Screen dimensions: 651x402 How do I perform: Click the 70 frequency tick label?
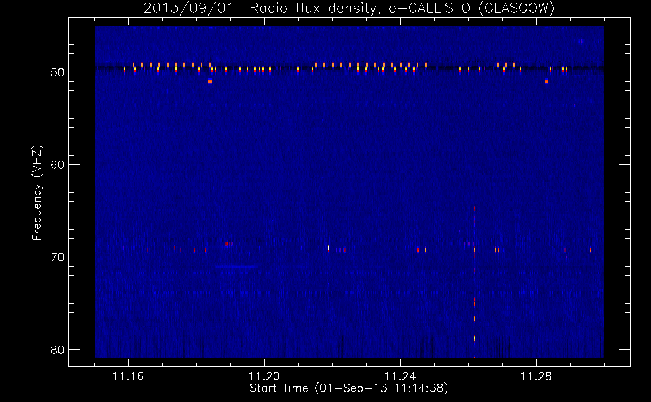[58, 257]
